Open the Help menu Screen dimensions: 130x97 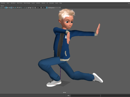(61, 3)
